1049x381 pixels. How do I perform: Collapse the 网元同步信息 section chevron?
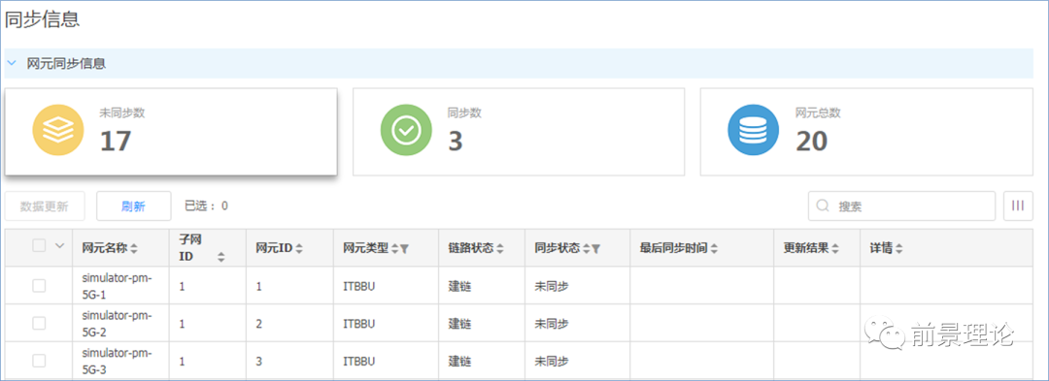coord(12,63)
